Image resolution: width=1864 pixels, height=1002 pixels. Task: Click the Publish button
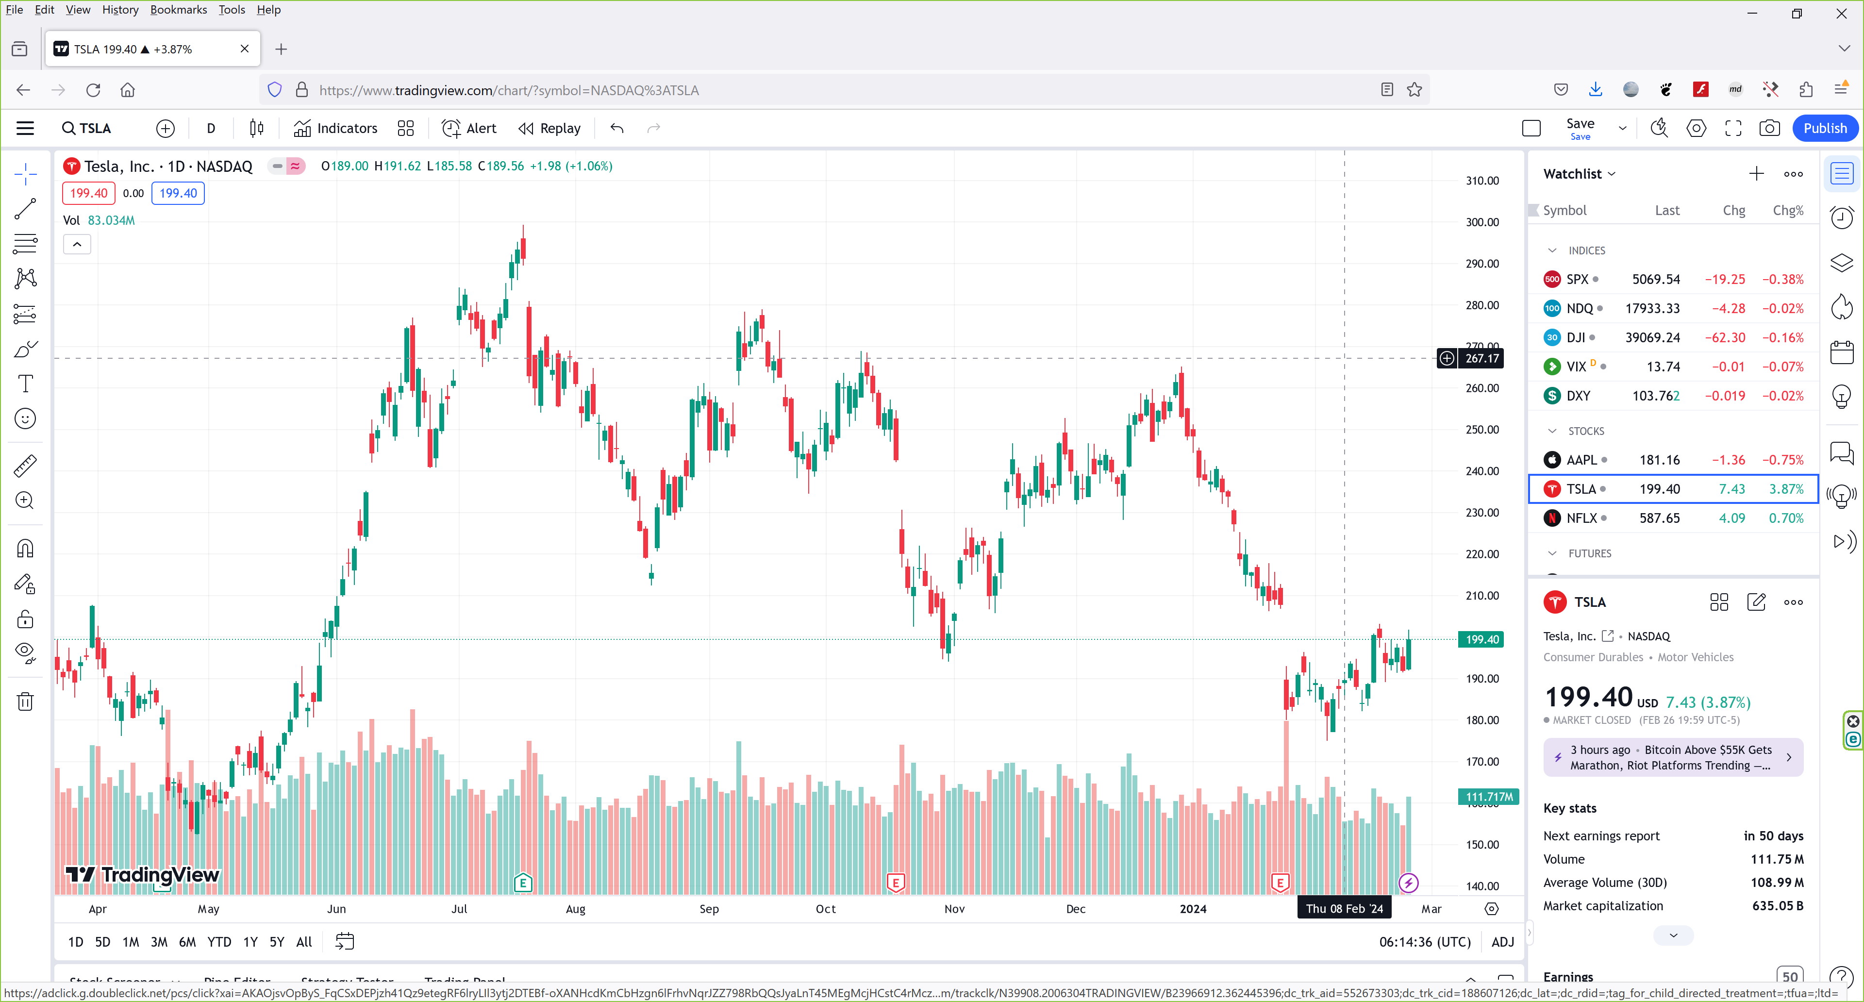pos(1824,128)
